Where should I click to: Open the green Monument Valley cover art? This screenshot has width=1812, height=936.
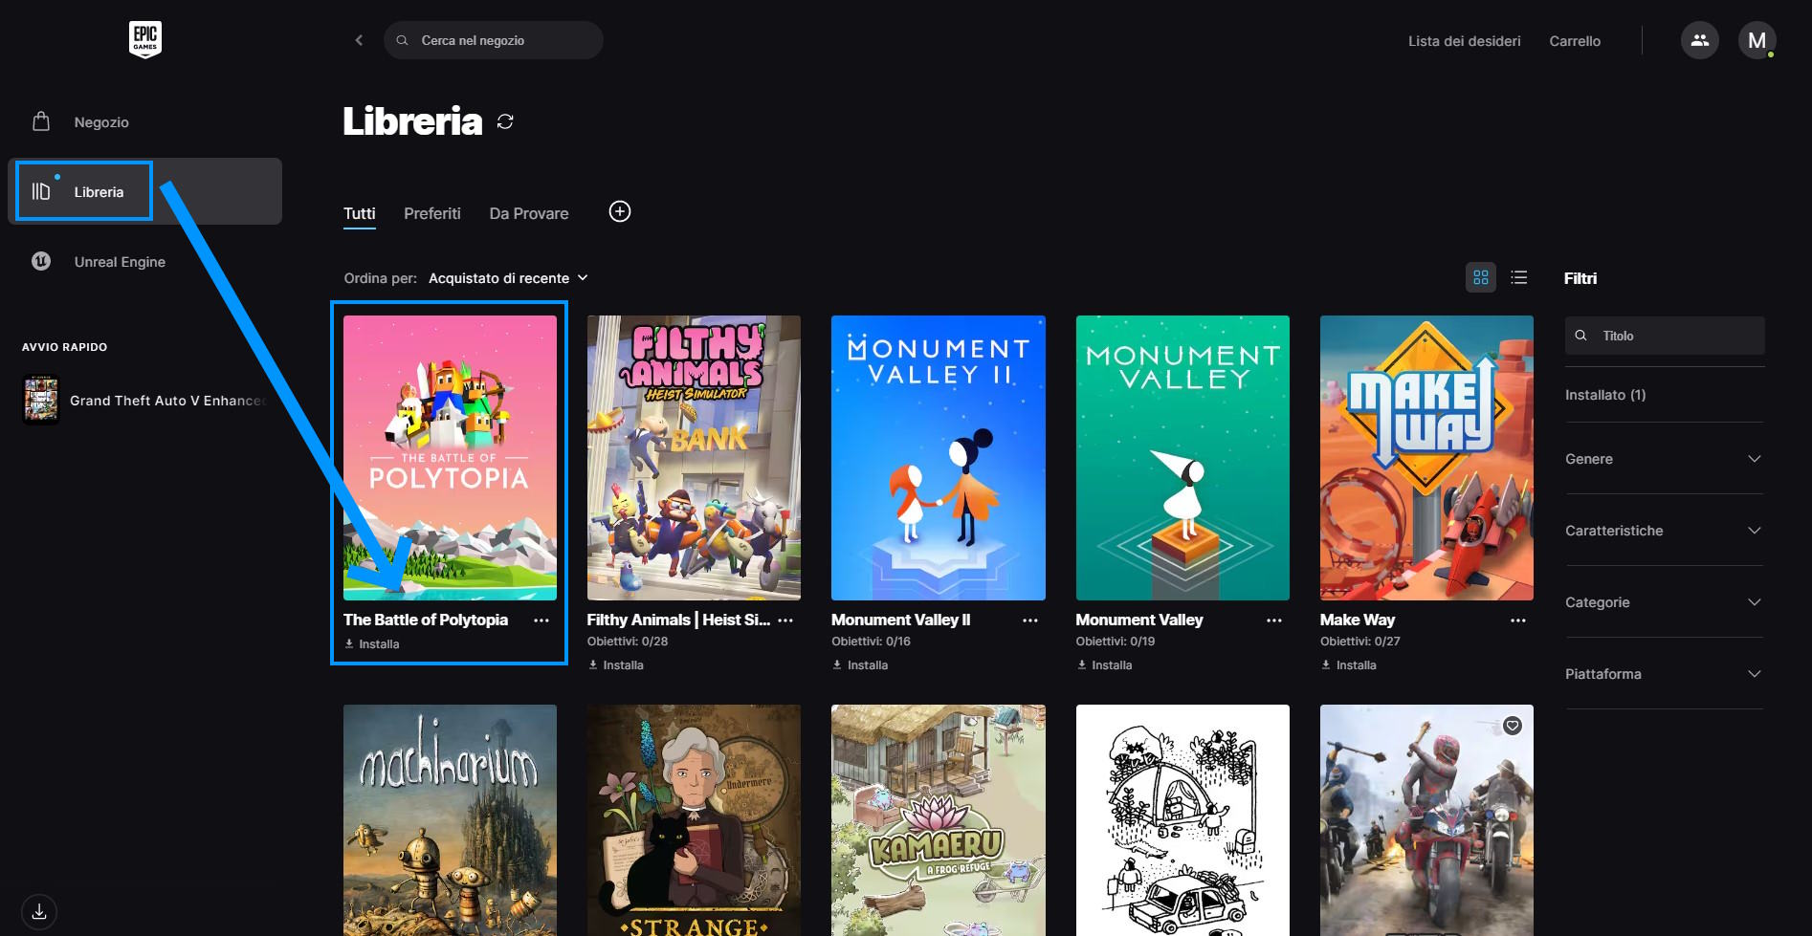[1182, 458]
